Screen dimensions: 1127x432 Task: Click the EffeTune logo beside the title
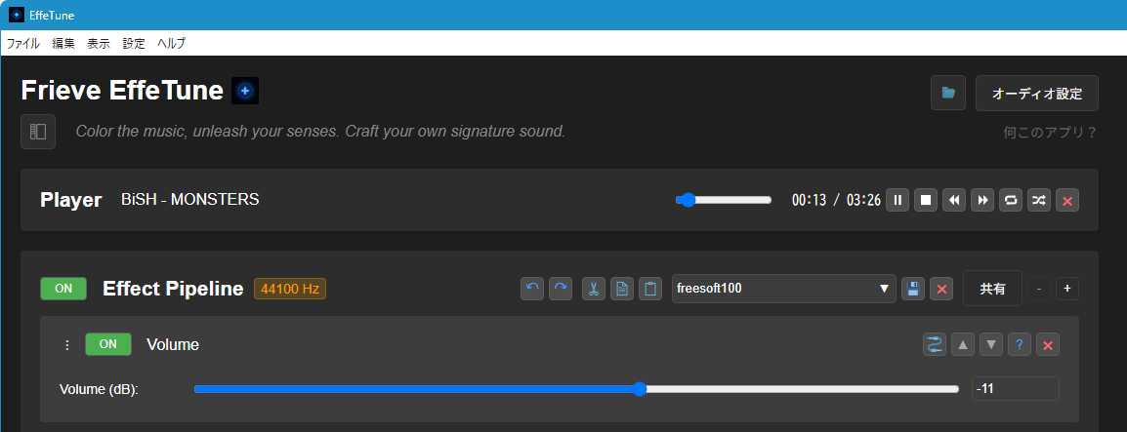click(245, 91)
